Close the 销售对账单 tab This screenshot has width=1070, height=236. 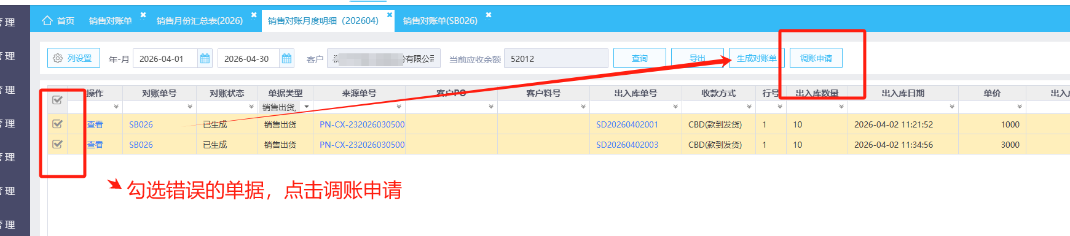[x=143, y=15]
